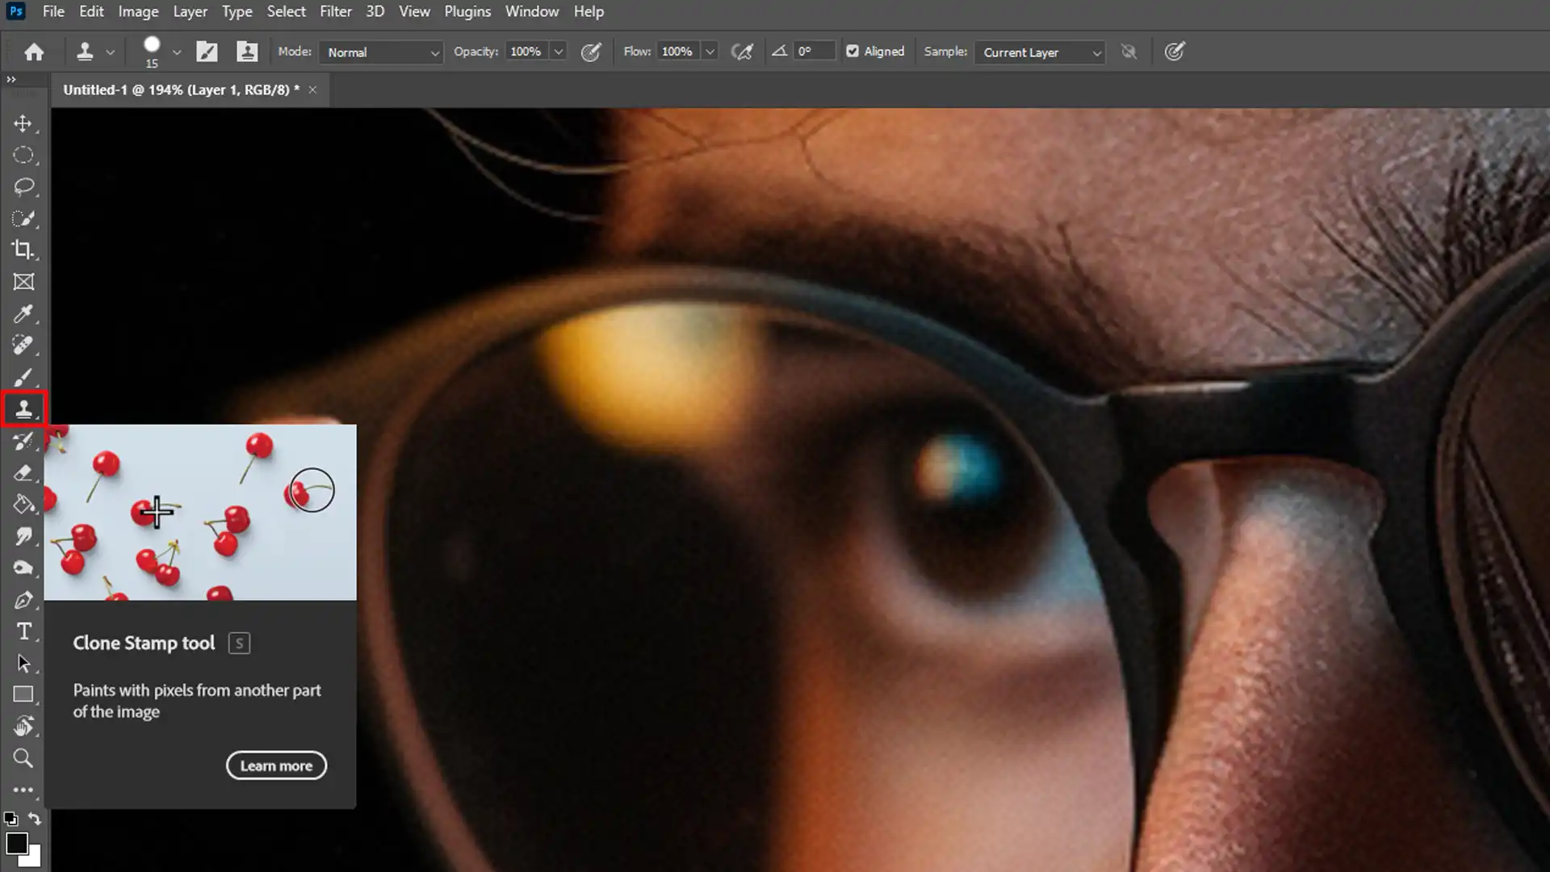Expand the collapsed toolbar double-arrow
The image size is (1550, 872).
[x=11, y=79]
